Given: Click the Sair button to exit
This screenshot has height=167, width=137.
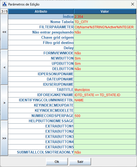Looking at the screenshot, I should point(80,162).
